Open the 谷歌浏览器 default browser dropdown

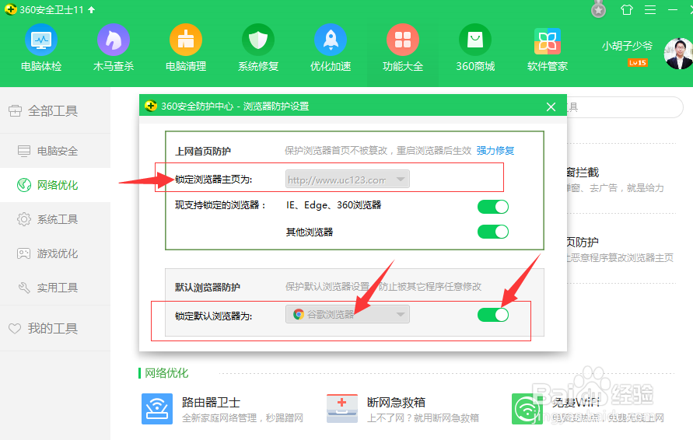[x=348, y=315]
